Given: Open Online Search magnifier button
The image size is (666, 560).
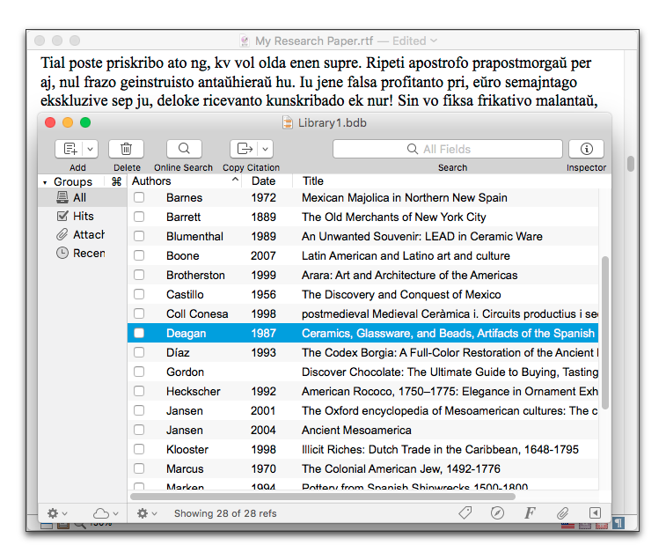Looking at the screenshot, I should coord(184,149).
